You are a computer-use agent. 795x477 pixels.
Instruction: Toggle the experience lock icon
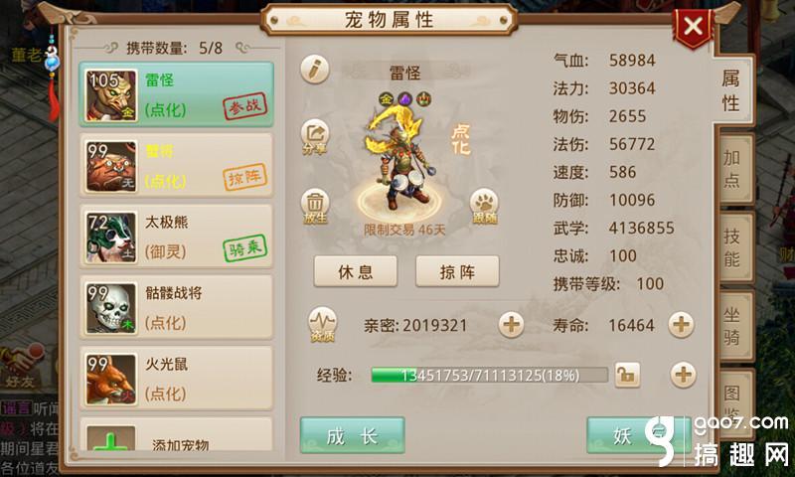[x=627, y=375]
